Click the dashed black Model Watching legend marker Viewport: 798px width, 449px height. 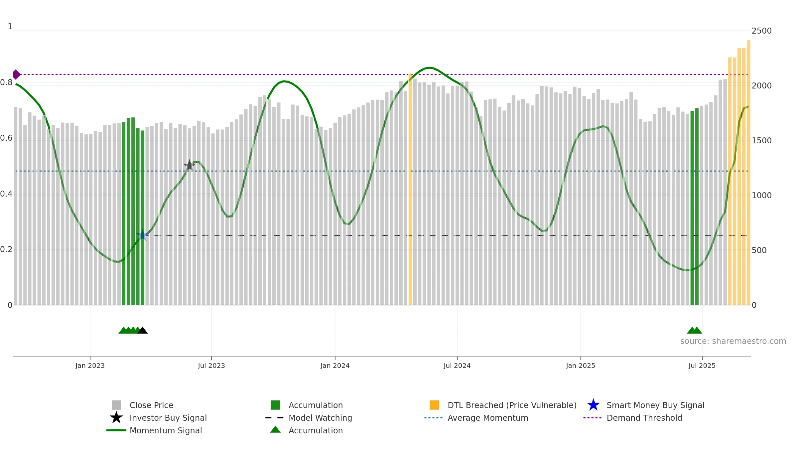275,418
